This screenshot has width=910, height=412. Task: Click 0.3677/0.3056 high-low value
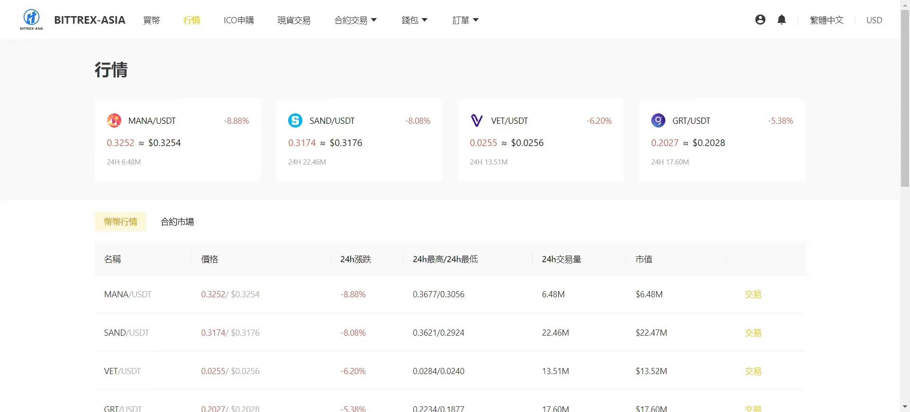coord(439,294)
